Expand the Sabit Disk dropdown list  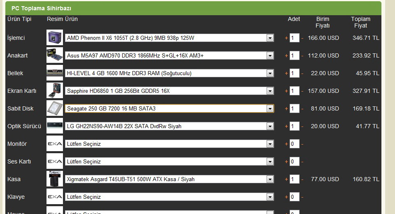point(270,109)
